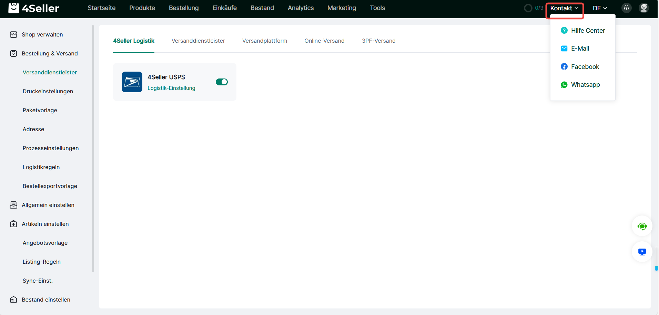
Task: Open the Analytics menu in top navigation
Action: coord(301,8)
